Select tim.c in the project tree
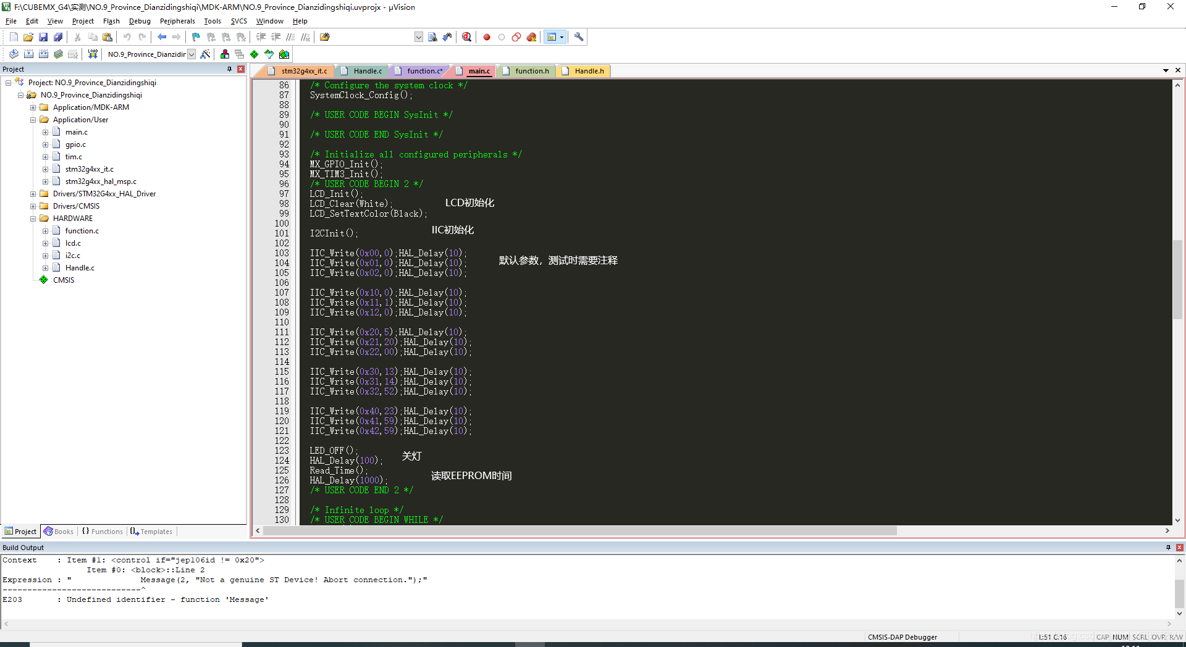1186x647 pixels. click(74, 157)
